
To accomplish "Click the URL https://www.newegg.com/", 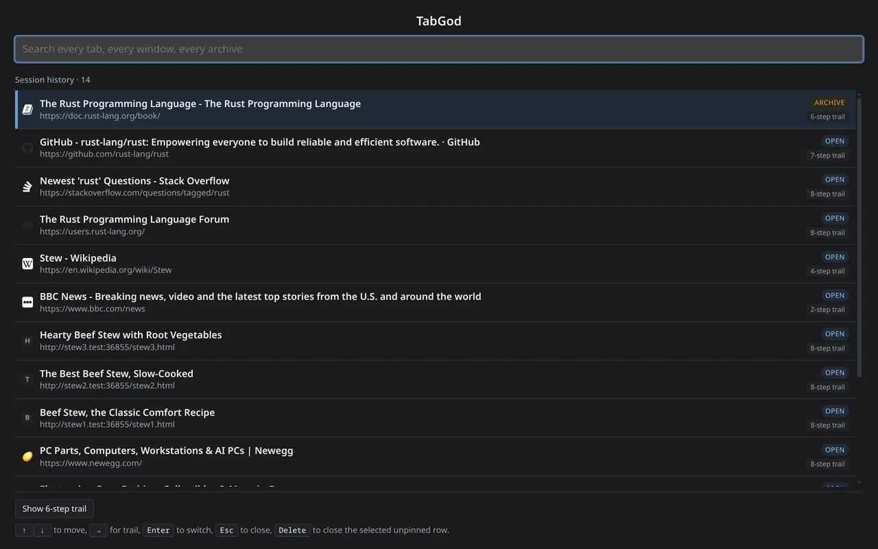I will pyautogui.click(x=91, y=463).
